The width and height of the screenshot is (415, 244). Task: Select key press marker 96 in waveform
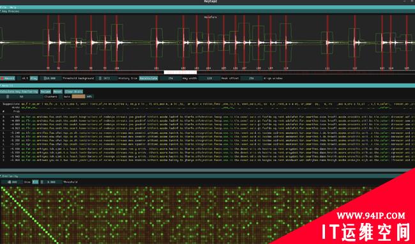pos(59,42)
